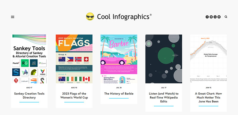Click the Flourish logo tile
This screenshot has height=115, width=238.
click(x=16, y=63)
